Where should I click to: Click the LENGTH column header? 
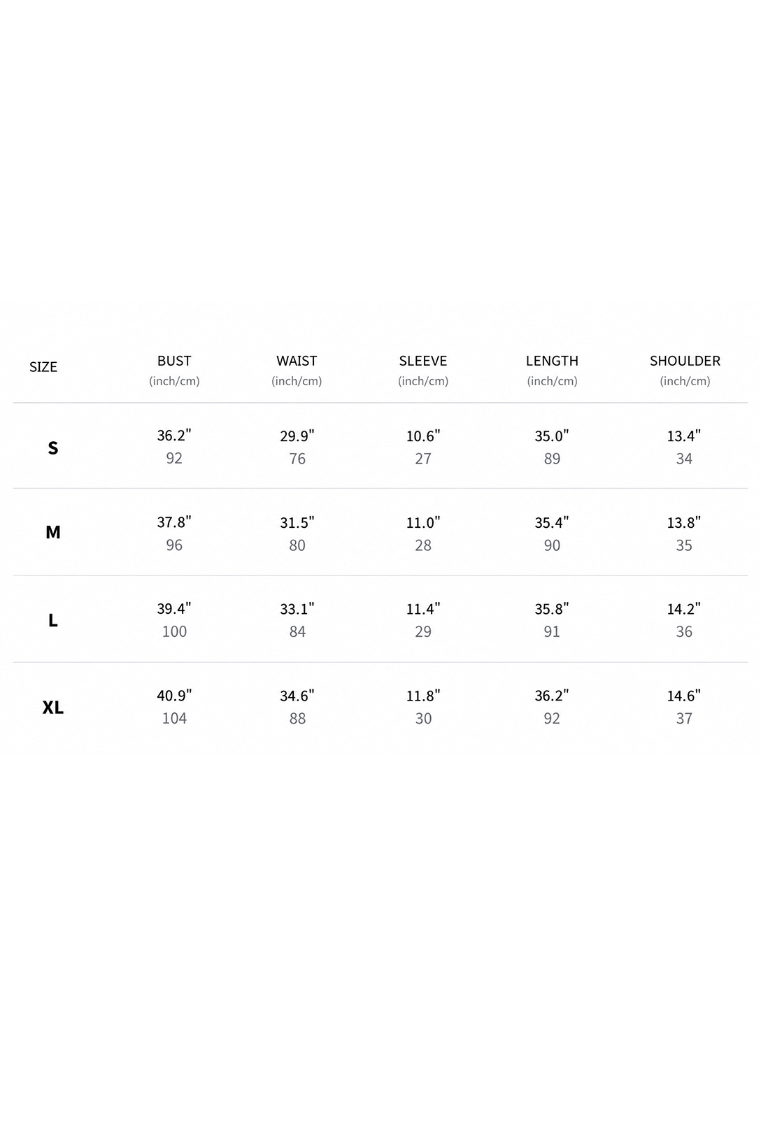click(x=552, y=361)
